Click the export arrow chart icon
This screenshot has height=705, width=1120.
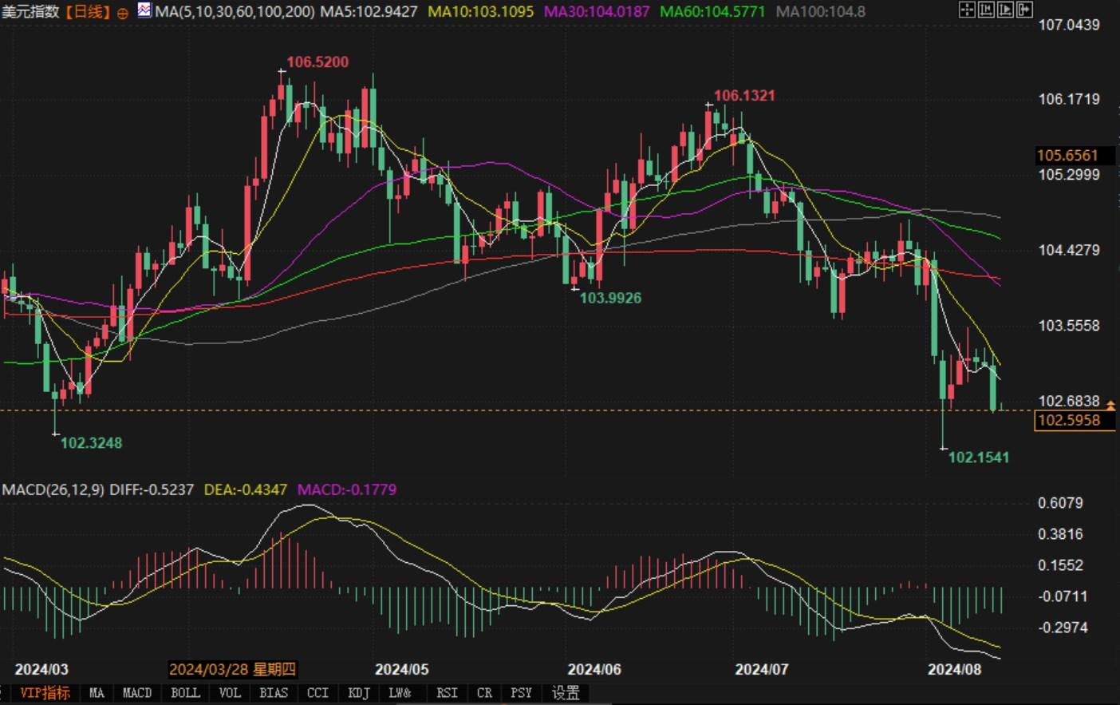1024,10
